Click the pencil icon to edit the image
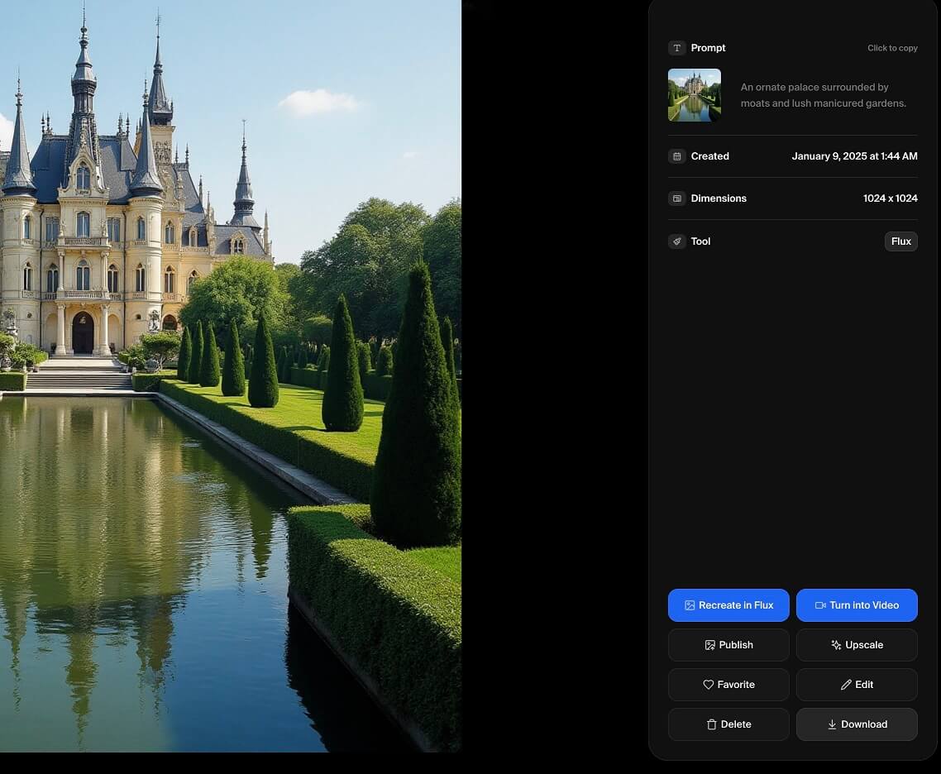 pos(846,685)
